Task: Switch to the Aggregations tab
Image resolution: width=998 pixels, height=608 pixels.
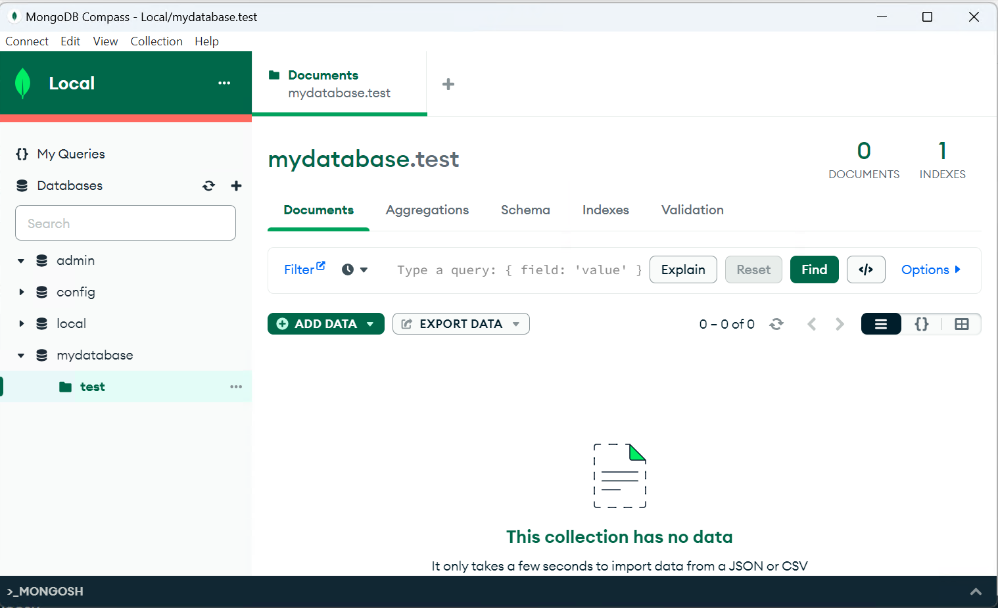Action: 427,210
